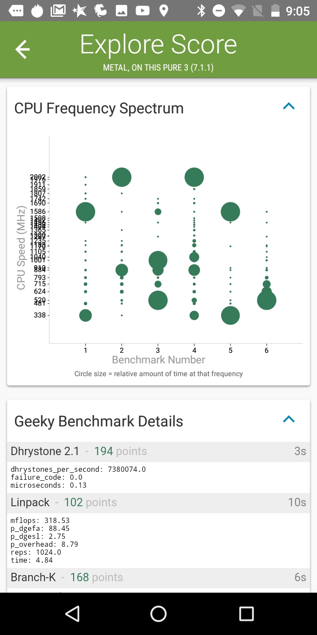The width and height of the screenshot is (317, 635).
Task: Open recent apps with square button
Action: [x=246, y=613]
